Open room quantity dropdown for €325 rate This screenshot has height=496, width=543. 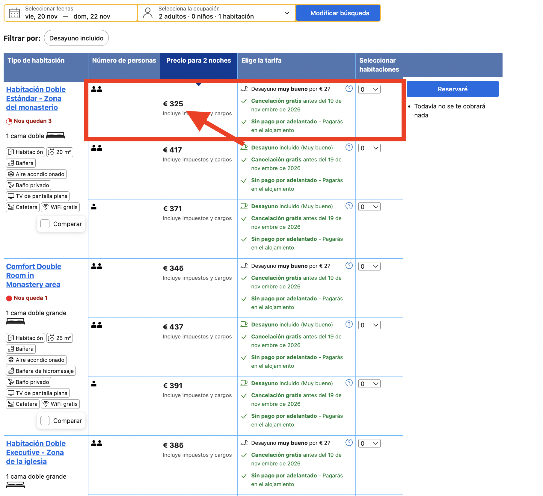pyautogui.click(x=369, y=89)
